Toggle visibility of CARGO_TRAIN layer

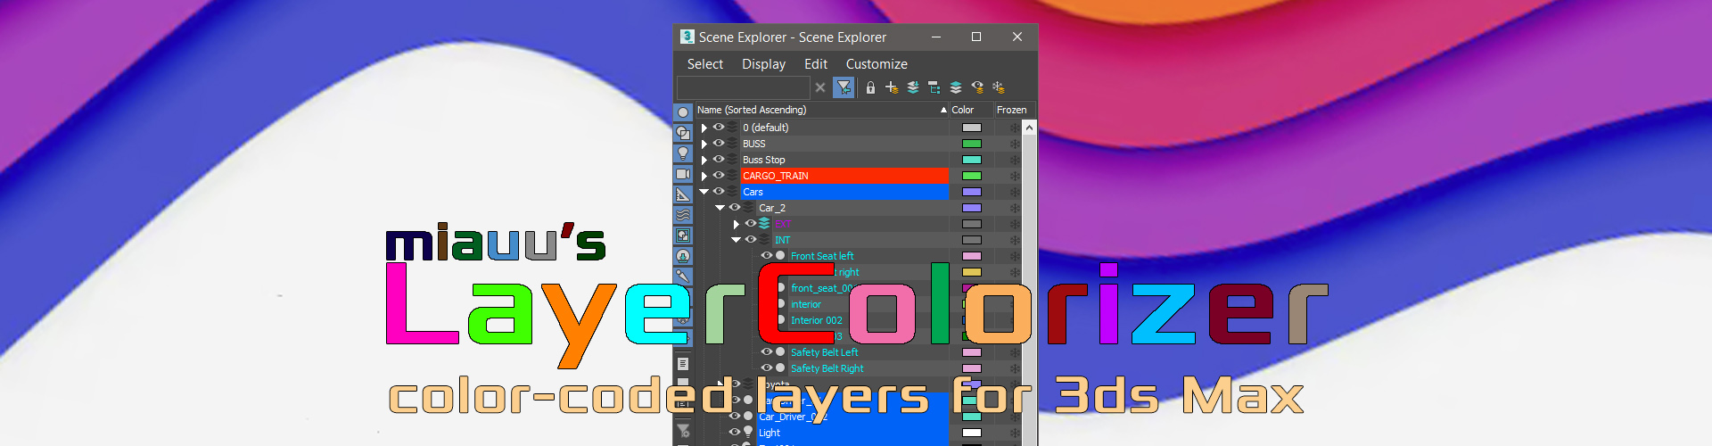pyautogui.click(x=719, y=176)
